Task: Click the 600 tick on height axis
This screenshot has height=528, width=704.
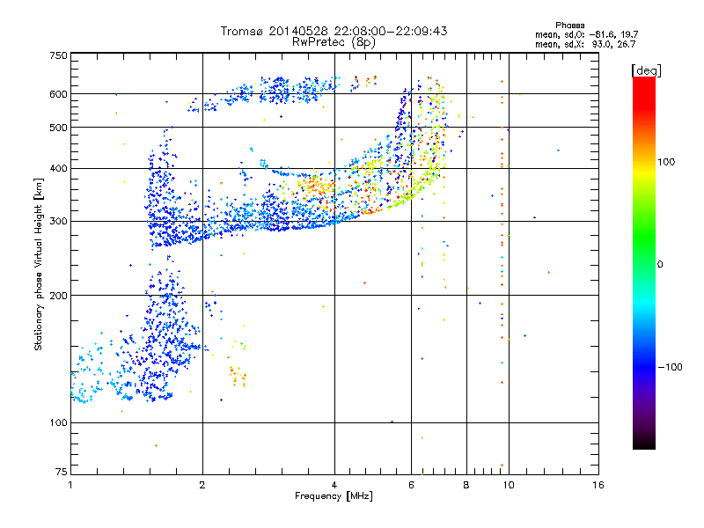Action: (59, 94)
